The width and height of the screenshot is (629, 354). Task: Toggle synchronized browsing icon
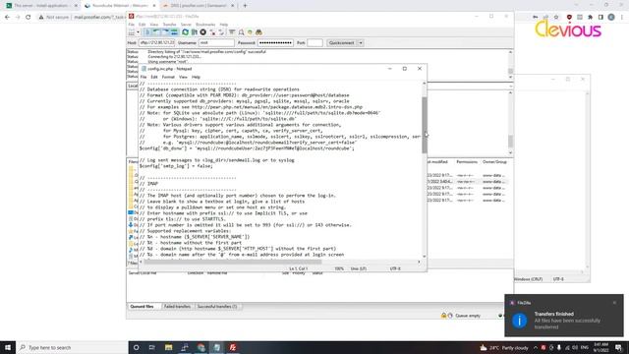pyautogui.click(x=250, y=32)
